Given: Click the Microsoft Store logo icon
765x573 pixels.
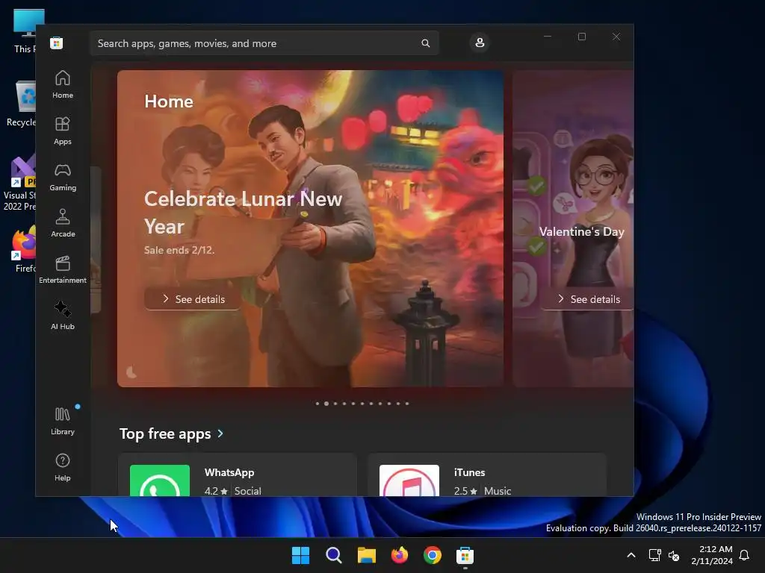Looking at the screenshot, I should coord(57,43).
